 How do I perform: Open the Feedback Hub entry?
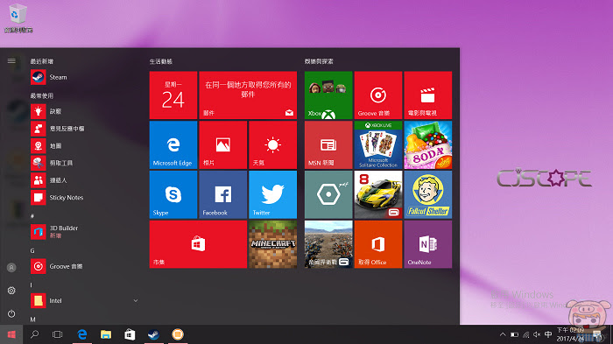point(84,129)
